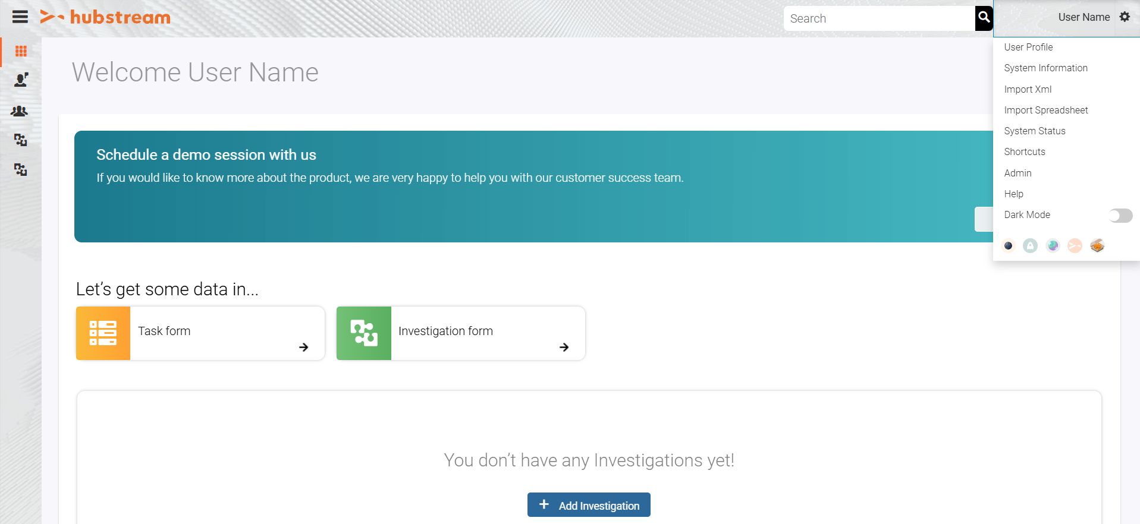1140x524 pixels.
Task: Click the settings gear beside User Name
Action: pos(1125,17)
